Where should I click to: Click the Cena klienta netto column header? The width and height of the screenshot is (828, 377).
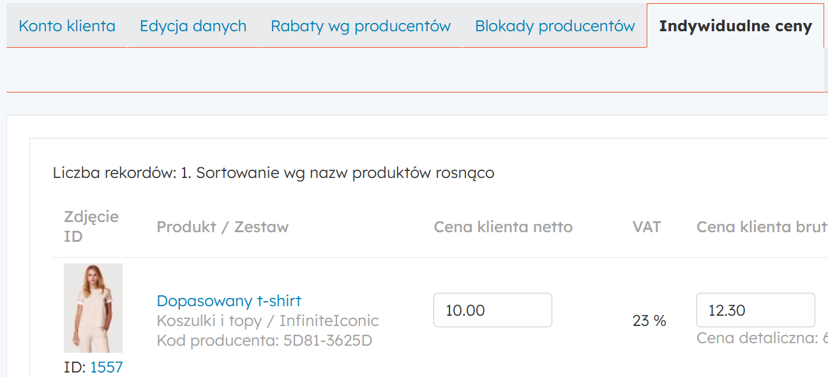[x=503, y=226]
